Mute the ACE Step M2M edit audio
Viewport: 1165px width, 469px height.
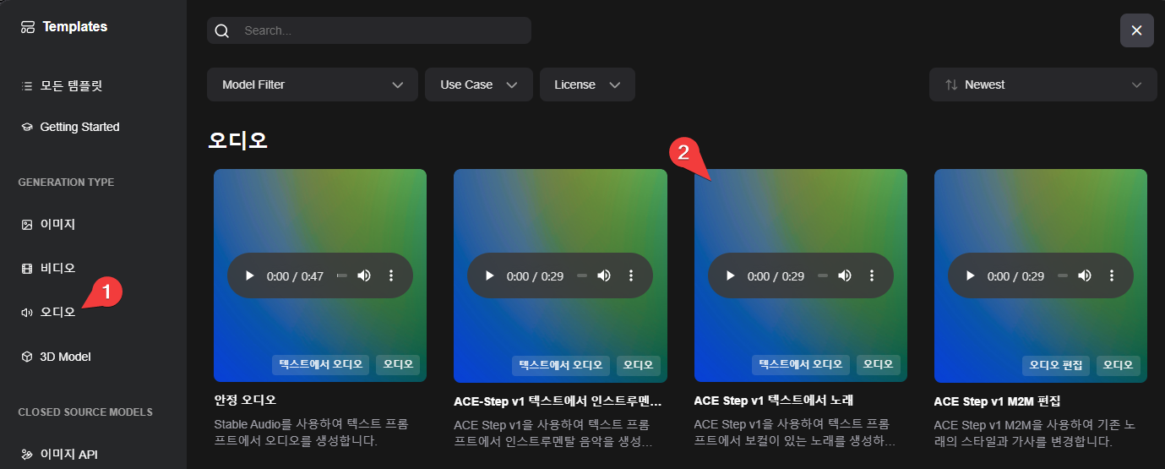pyautogui.click(x=1085, y=276)
